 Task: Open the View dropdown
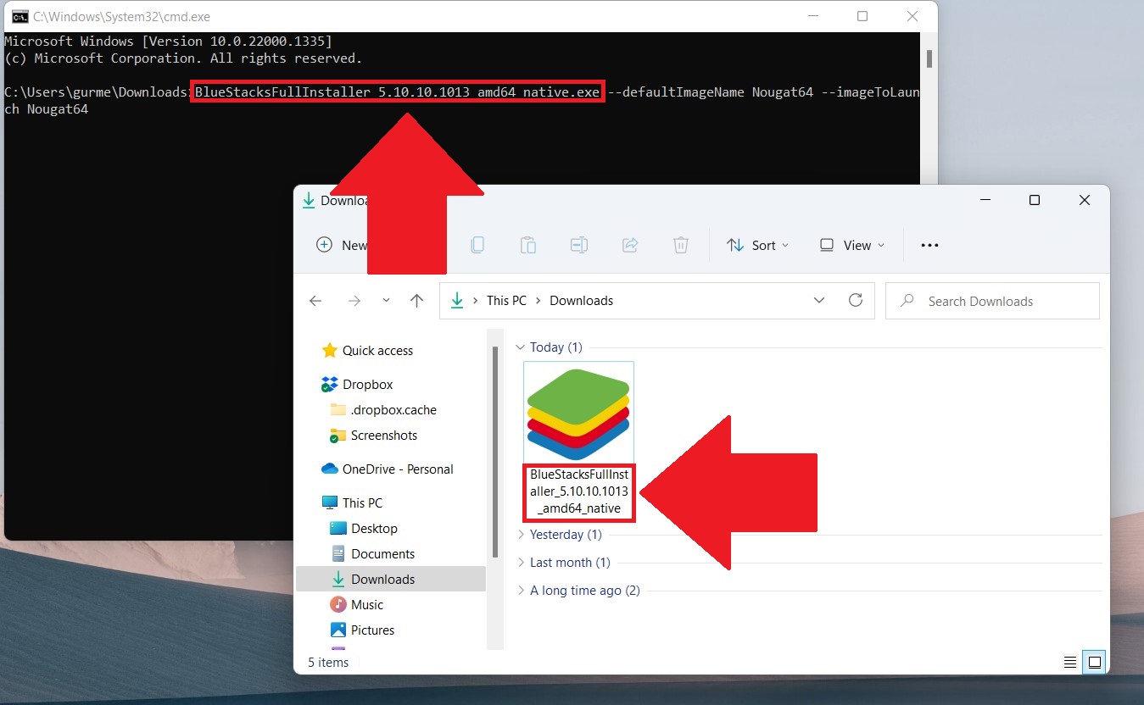[851, 245]
